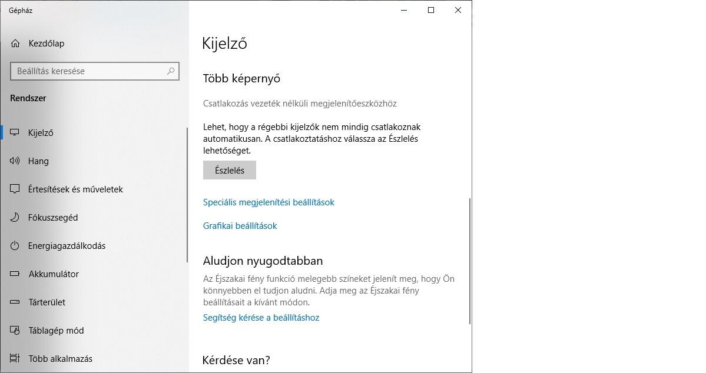Click the power icon beside Energiagazdálkodás
Image resolution: width=706 pixels, height=373 pixels.
(15, 246)
